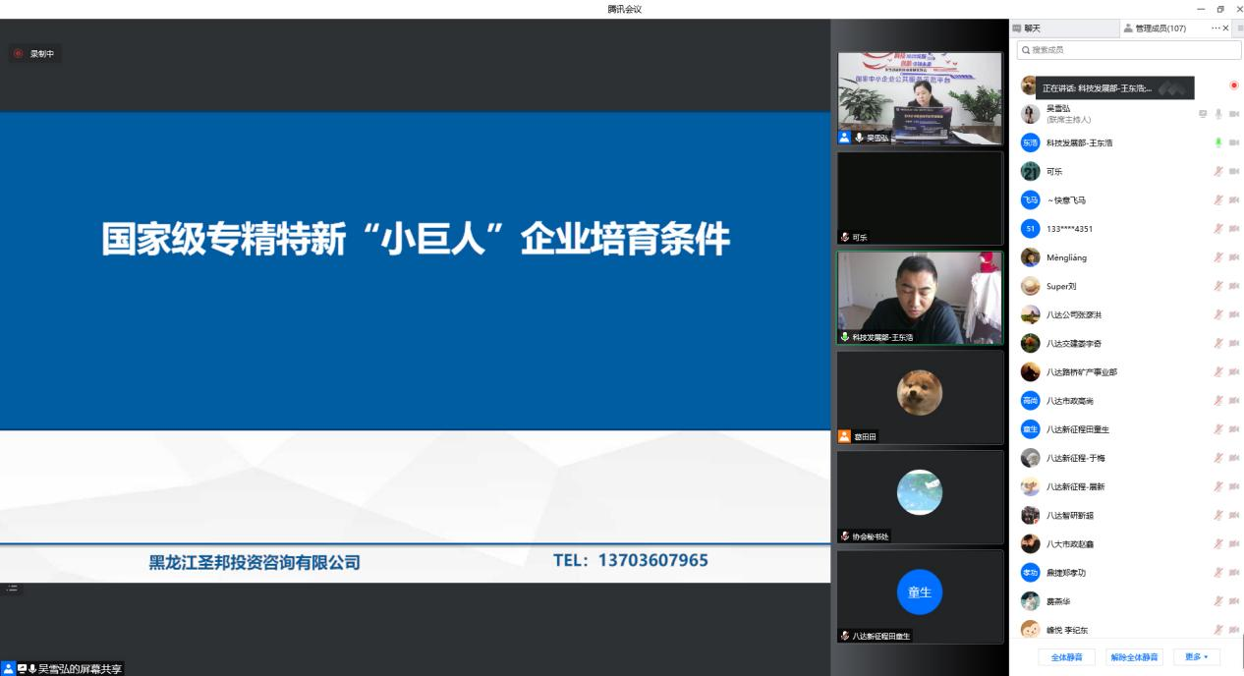Image resolution: width=1244 pixels, height=676 pixels.
Task: Click the camera icon for 科技发展部-王东浩
Action: tap(1234, 142)
